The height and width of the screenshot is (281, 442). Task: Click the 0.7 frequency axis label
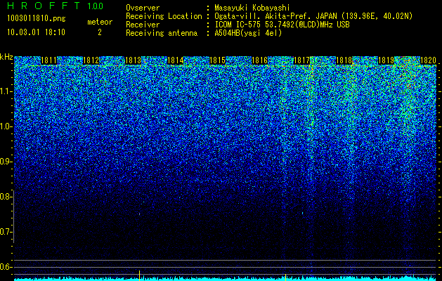tap(6, 232)
